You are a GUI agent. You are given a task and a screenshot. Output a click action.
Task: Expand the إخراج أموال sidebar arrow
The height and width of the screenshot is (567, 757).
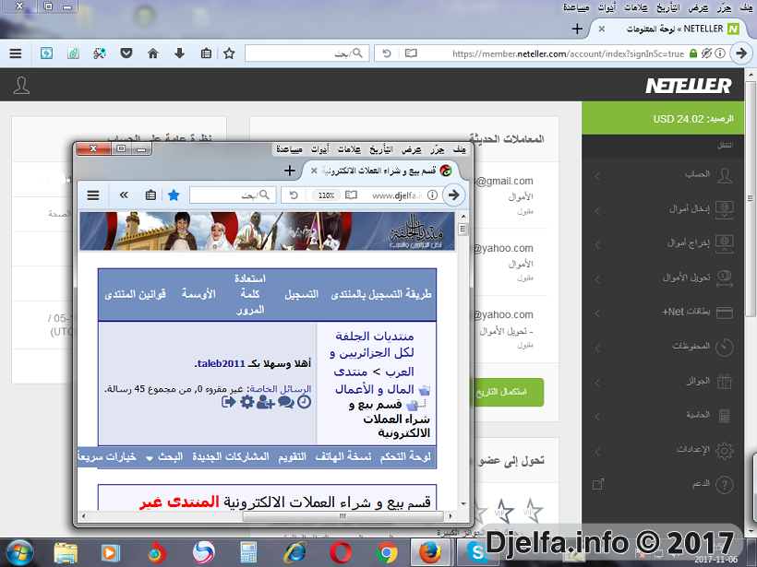(597, 245)
